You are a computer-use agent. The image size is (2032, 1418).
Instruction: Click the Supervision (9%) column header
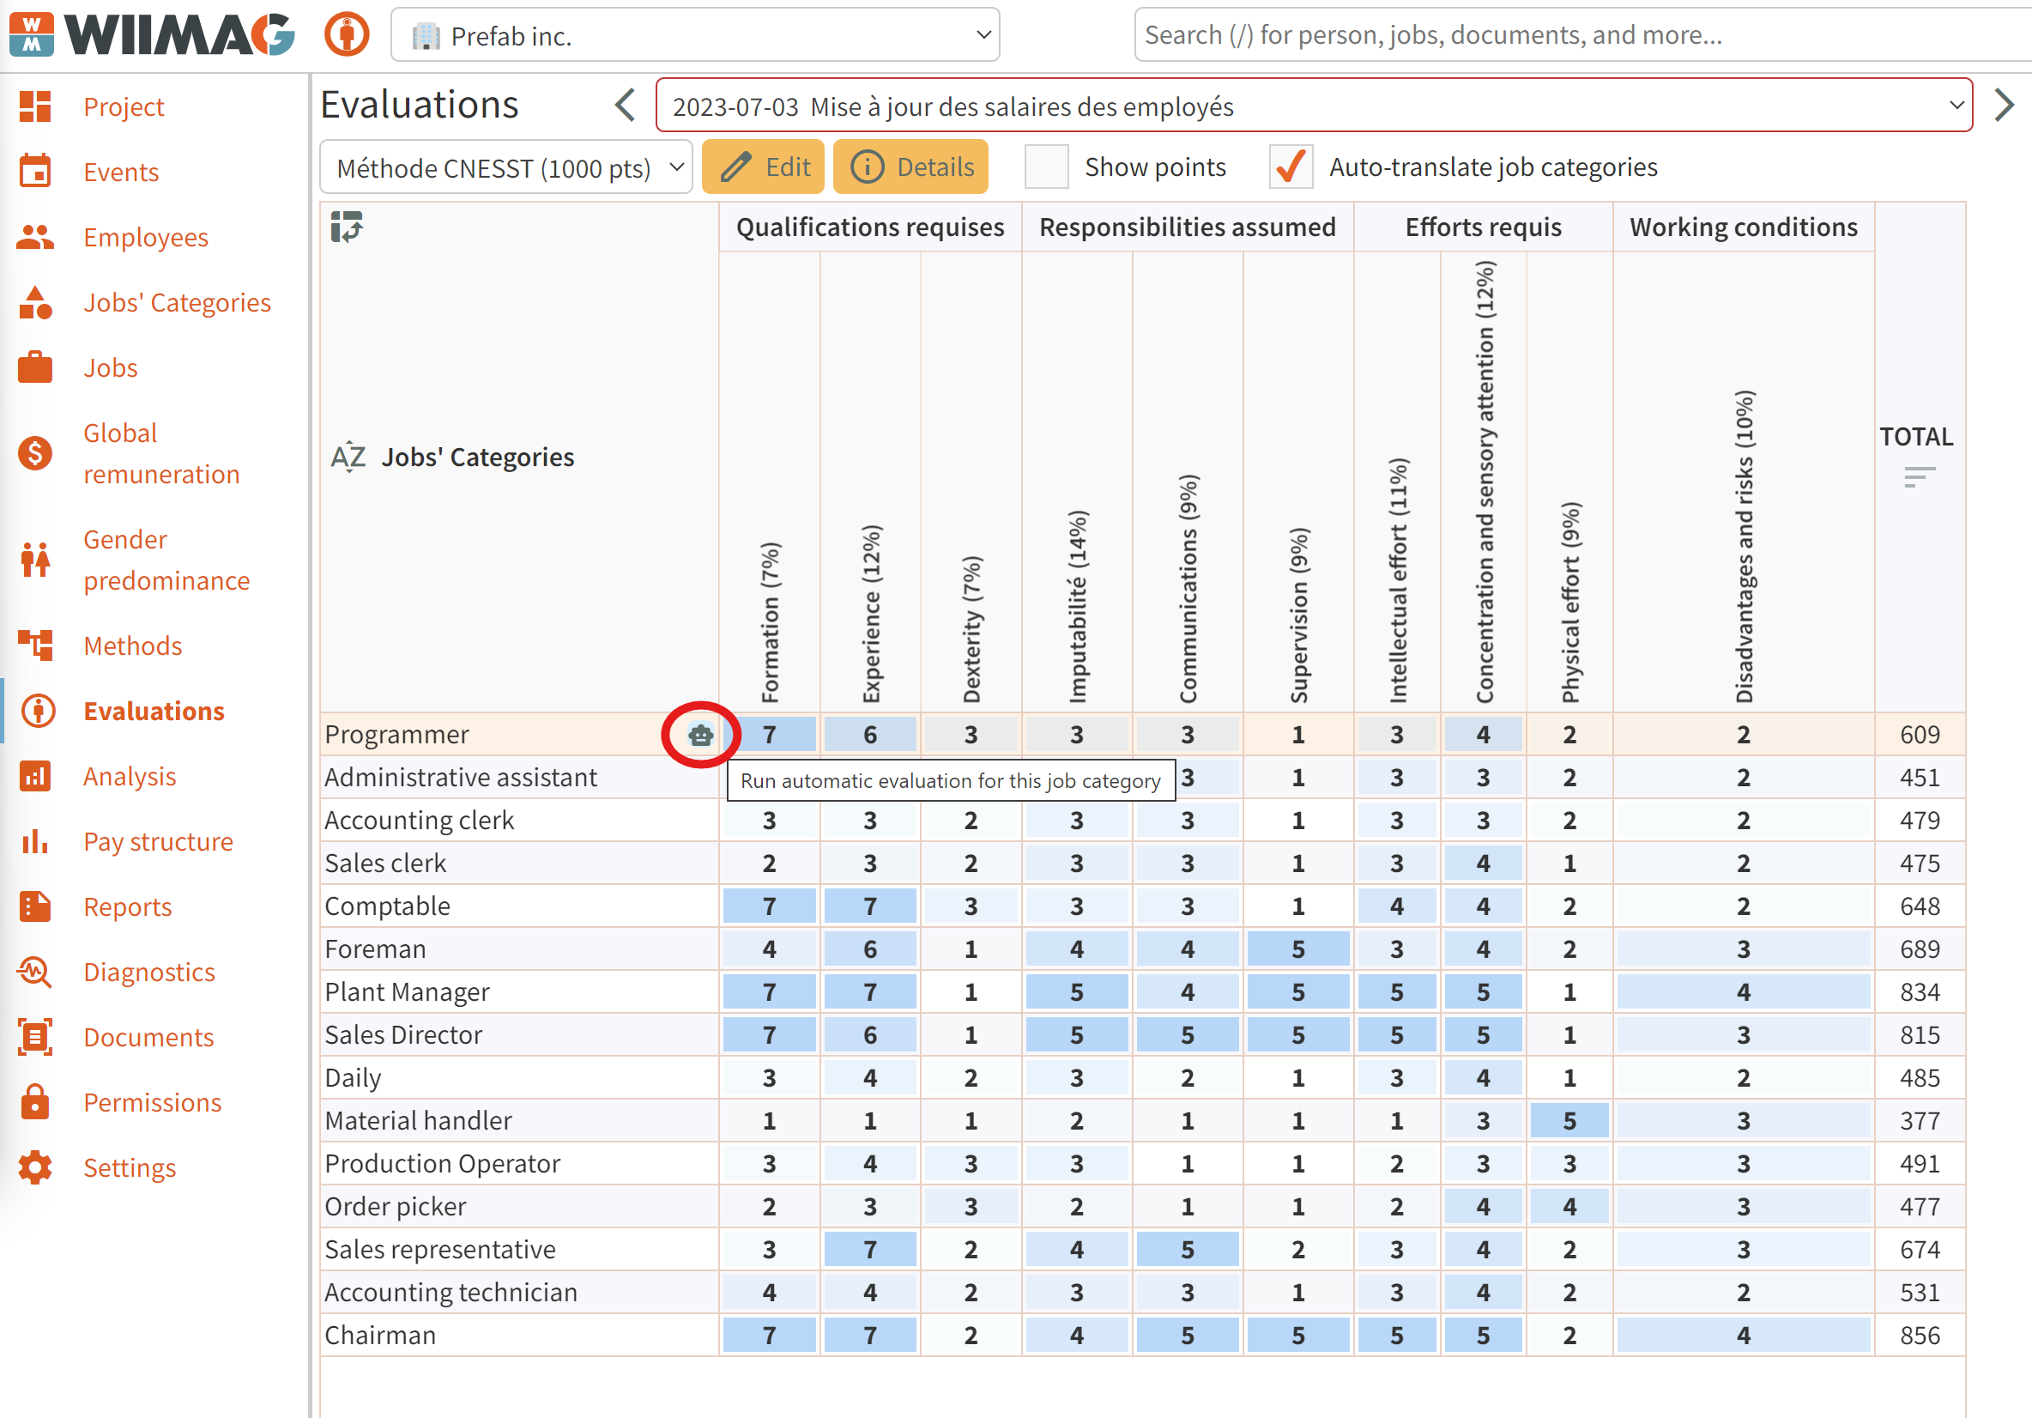(1297, 615)
